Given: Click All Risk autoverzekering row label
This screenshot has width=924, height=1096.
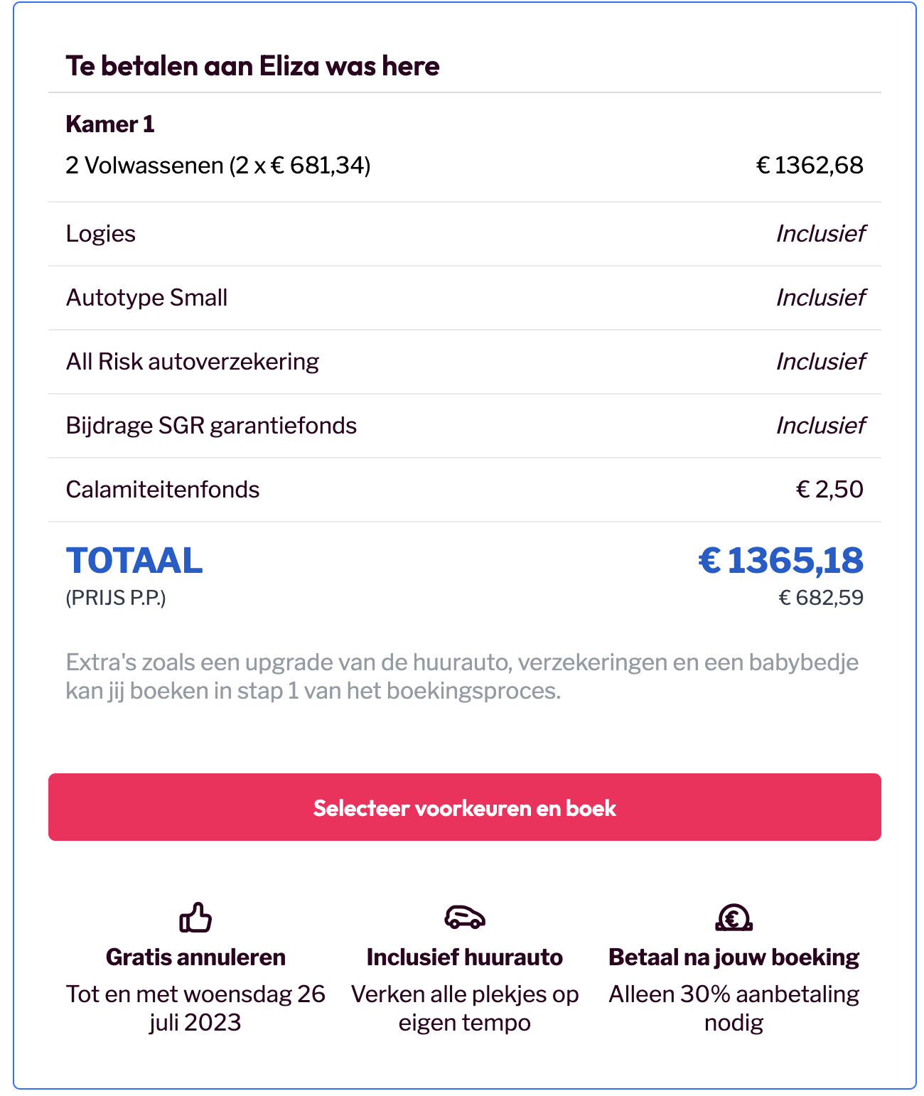Looking at the screenshot, I should (x=193, y=362).
